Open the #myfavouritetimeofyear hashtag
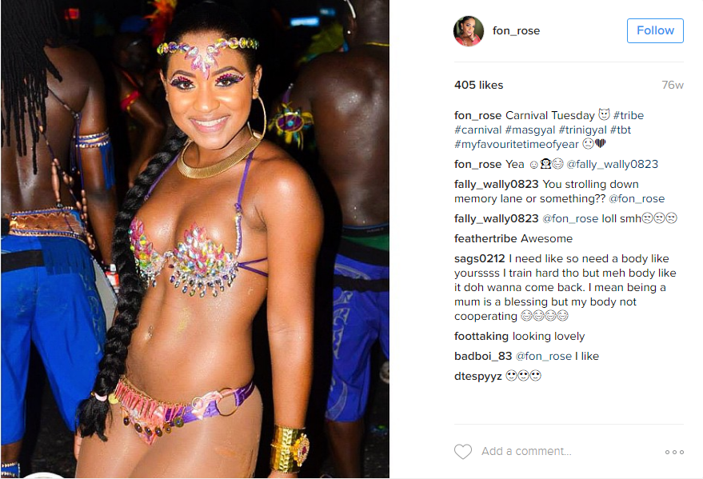 pyautogui.click(x=517, y=144)
